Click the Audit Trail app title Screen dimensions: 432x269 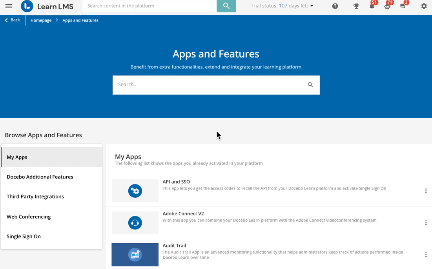click(174, 246)
